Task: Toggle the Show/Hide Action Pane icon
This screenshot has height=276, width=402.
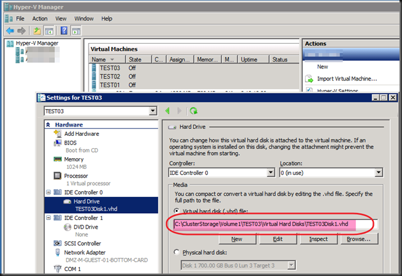Action: (x=76, y=31)
